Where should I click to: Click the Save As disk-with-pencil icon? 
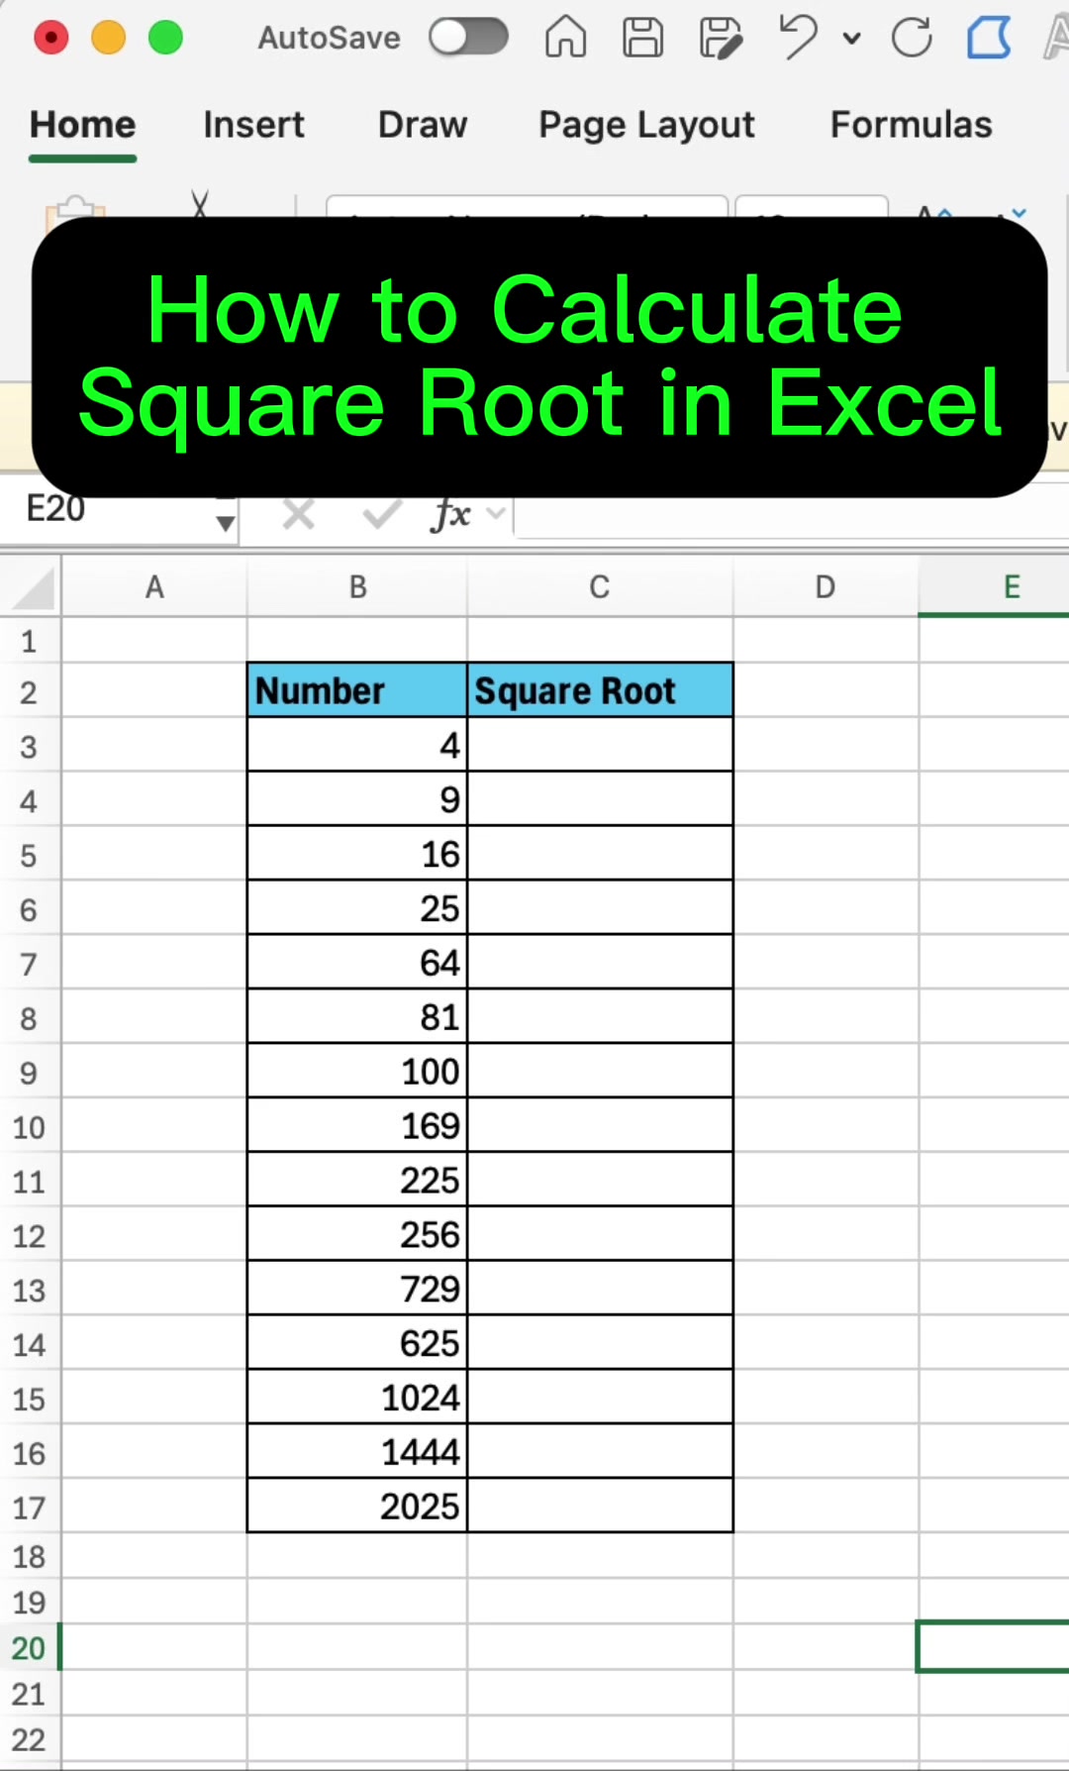tap(721, 38)
